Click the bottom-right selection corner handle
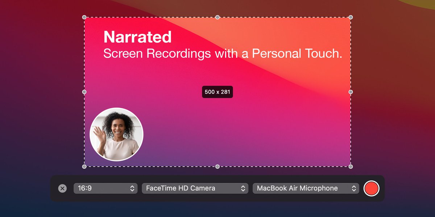The width and height of the screenshot is (435, 217). click(x=351, y=166)
